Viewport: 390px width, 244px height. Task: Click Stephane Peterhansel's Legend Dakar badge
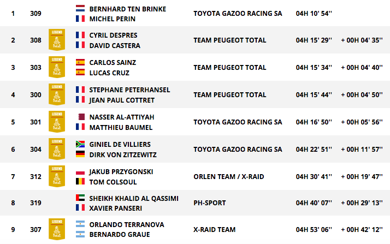click(57, 94)
